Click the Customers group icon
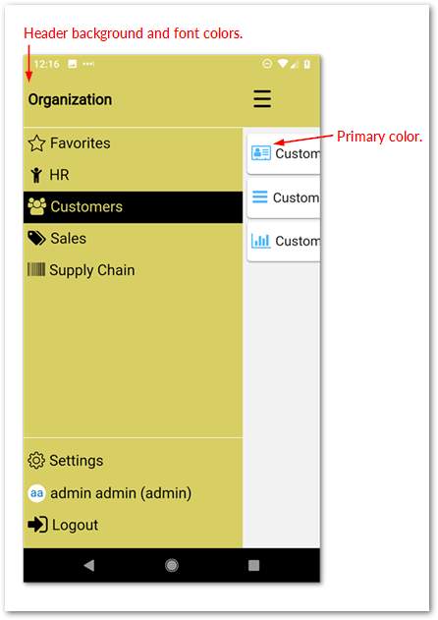 pos(36,206)
